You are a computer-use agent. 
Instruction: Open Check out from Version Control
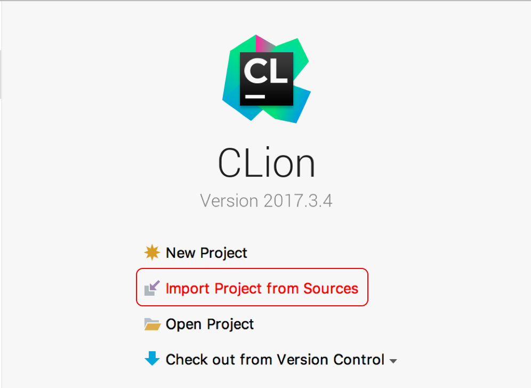(x=275, y=360)
